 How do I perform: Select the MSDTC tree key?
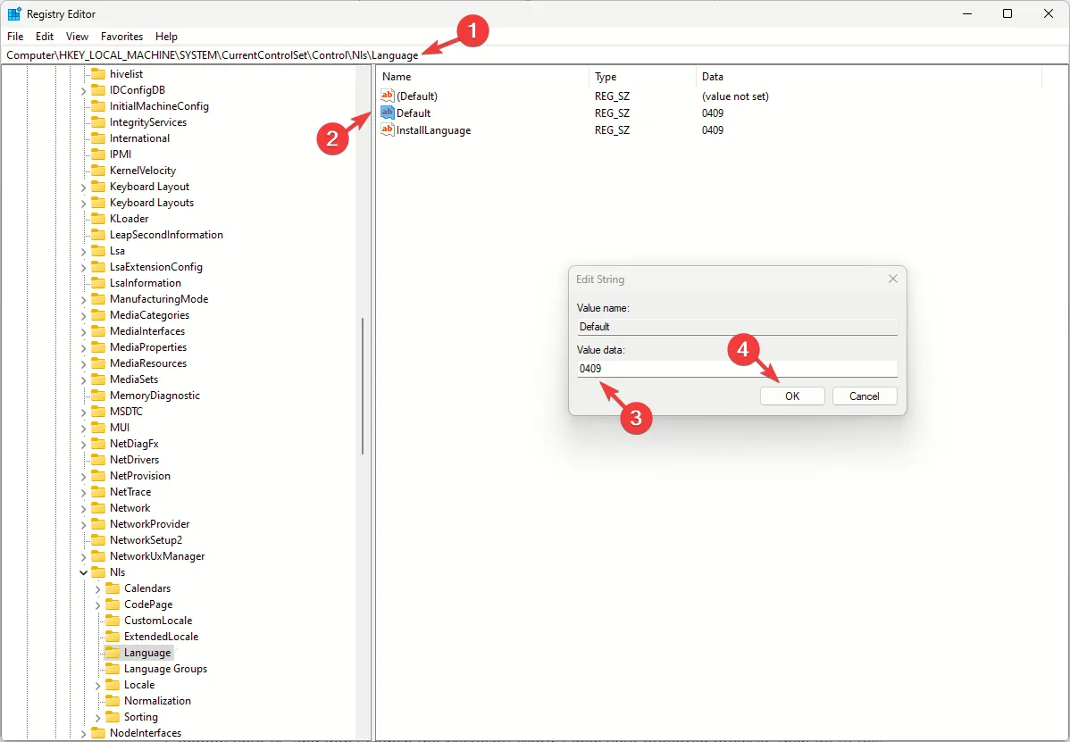click(126, 412)
